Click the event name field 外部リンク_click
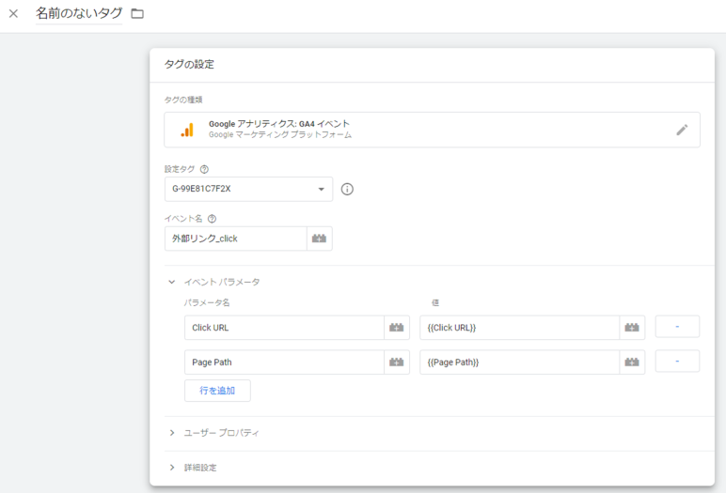Image resolution: width=726 pixels, height=493 pixels. coord(236,239)
